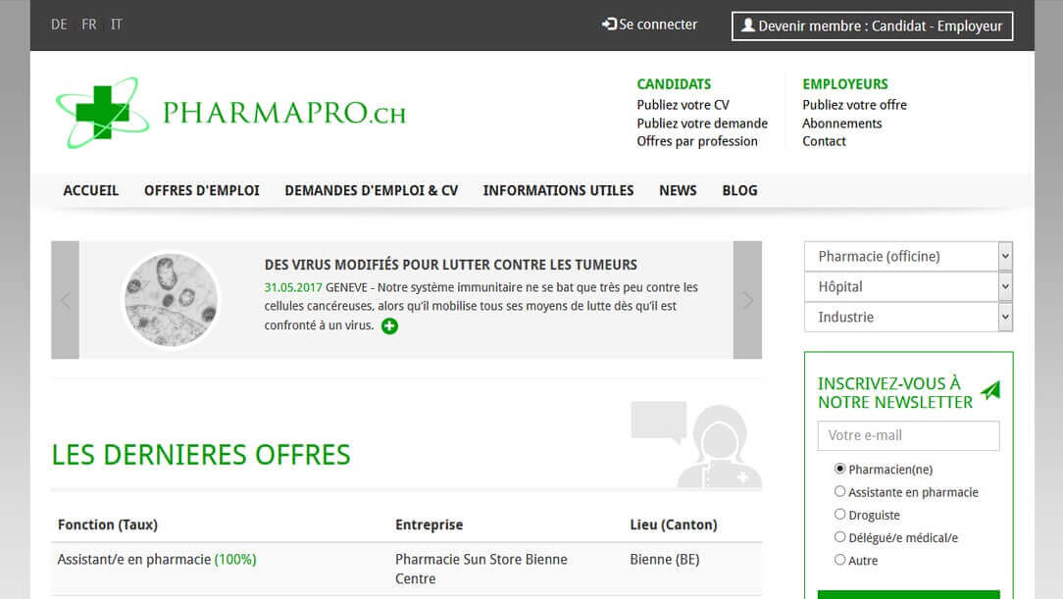Image resolution: width=1063 pixels, height=599 pixels.
Task: Click the Se connecter login icon
Action: tap(609, 25)
